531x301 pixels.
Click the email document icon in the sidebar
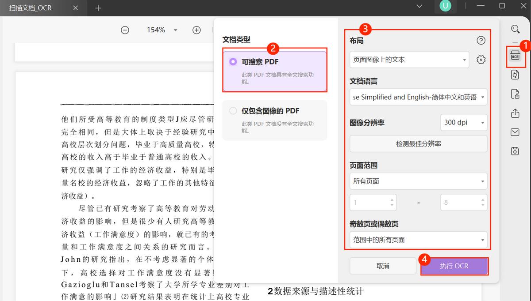click(x=515, y=132)
